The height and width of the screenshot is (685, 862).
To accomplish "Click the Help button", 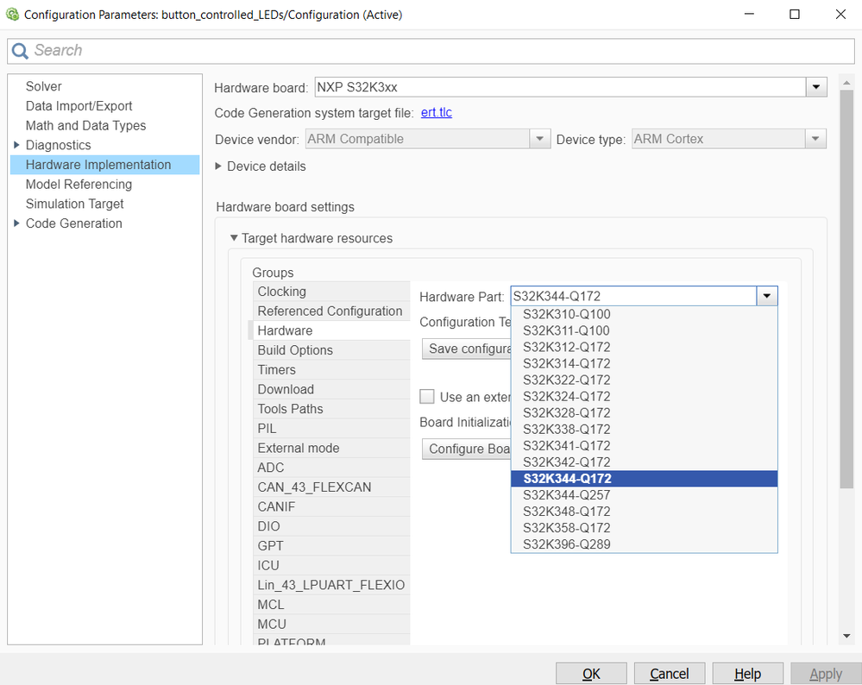I will 747,674.
